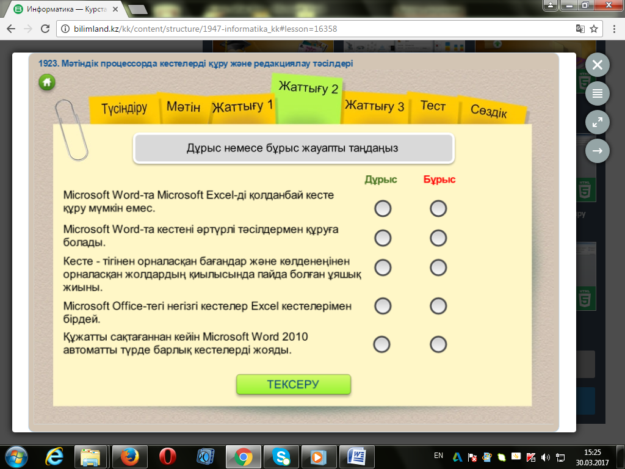Click browser back arrow
The image size is (625, 469).
(x=11, y=29)
